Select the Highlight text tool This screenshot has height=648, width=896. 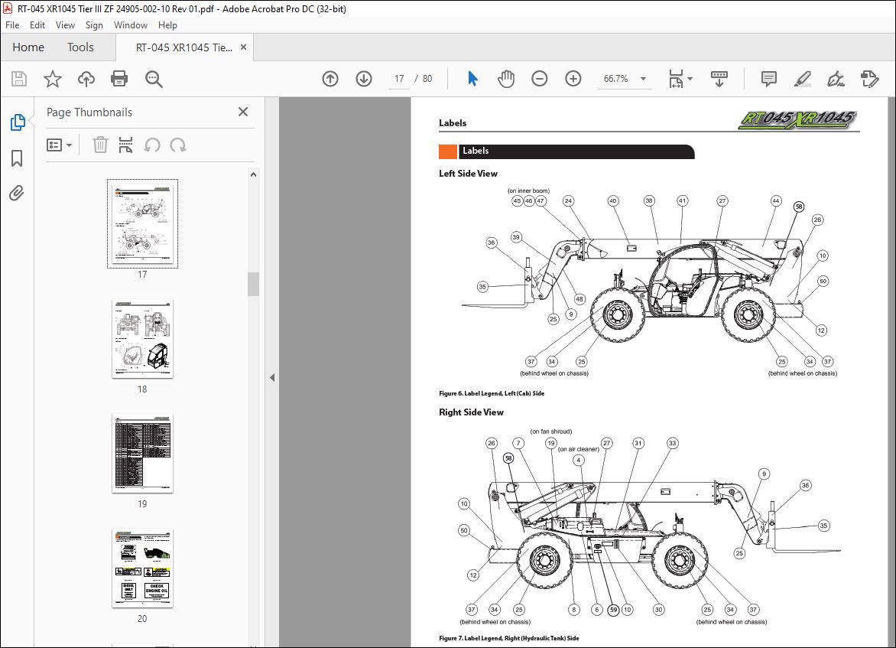[x=802, y=78]
